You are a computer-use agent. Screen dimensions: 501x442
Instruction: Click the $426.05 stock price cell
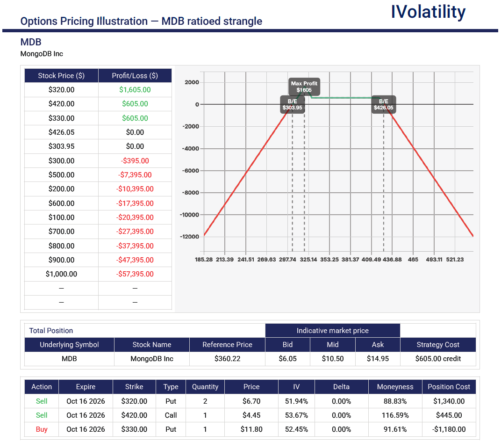click(x=61, y=132)
